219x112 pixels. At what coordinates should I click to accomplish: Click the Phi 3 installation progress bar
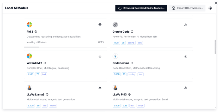point(65,47)
